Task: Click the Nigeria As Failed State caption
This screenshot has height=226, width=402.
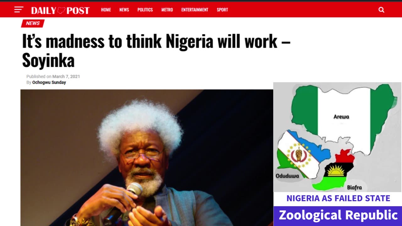Action: click(x=338, y=198)
